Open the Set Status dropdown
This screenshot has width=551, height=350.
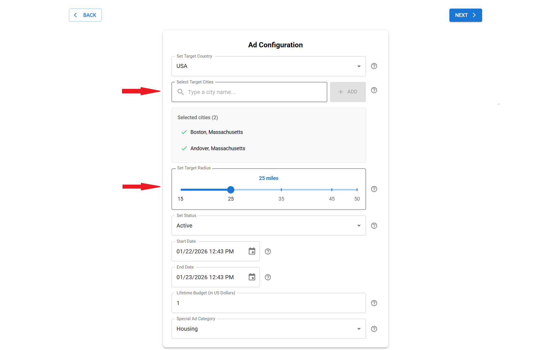359,226
